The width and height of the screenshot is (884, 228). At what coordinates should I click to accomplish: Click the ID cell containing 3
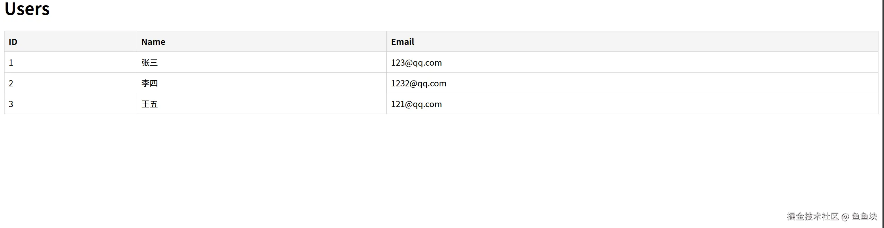tap(11, 104)
